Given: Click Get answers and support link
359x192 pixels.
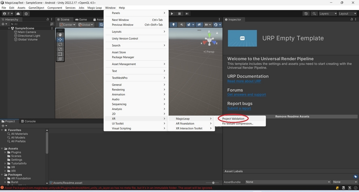Looking at the screenshot, I should [247, 95].
